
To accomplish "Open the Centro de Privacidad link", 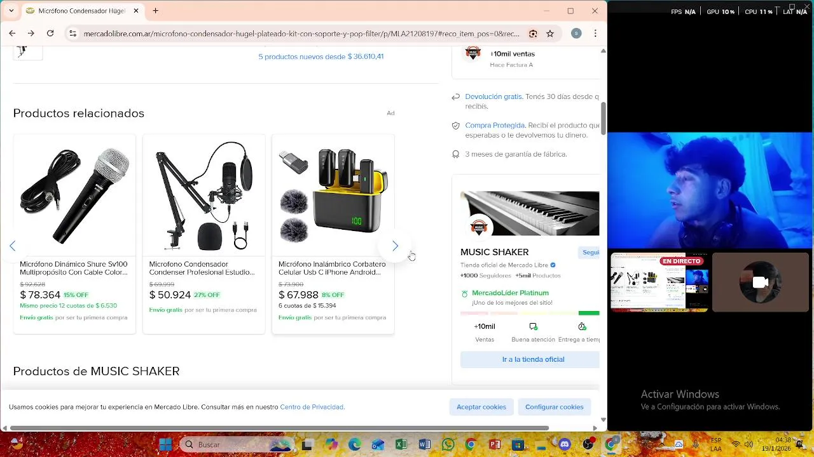I will (312, 407).
